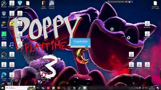Screen dimensions: 161x90
Task: Launch OBS Studio from desktop
Action: click(4, 55)
